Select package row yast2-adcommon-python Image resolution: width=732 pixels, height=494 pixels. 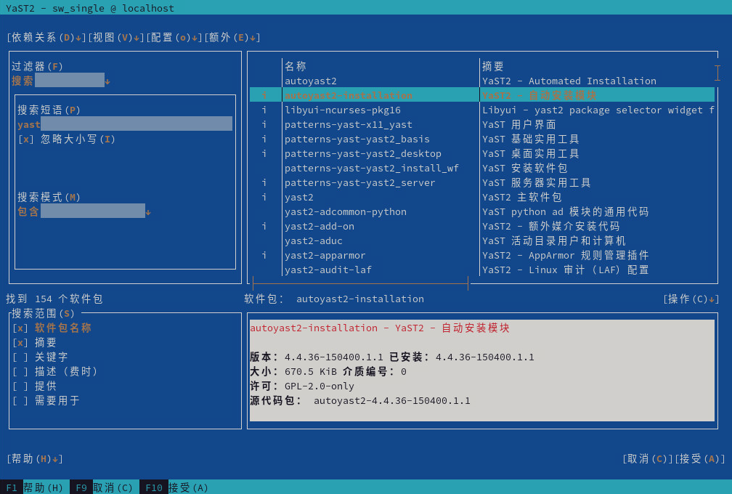click(482, 211)
